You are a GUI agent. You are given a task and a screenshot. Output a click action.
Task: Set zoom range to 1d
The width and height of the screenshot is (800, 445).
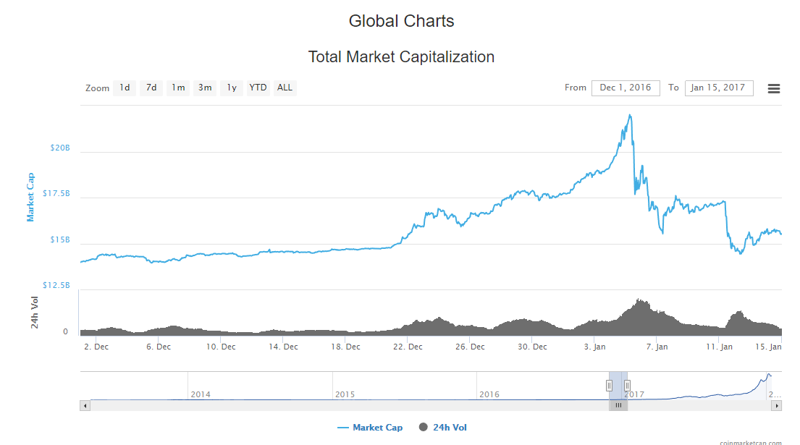click(x=125, y=88)
